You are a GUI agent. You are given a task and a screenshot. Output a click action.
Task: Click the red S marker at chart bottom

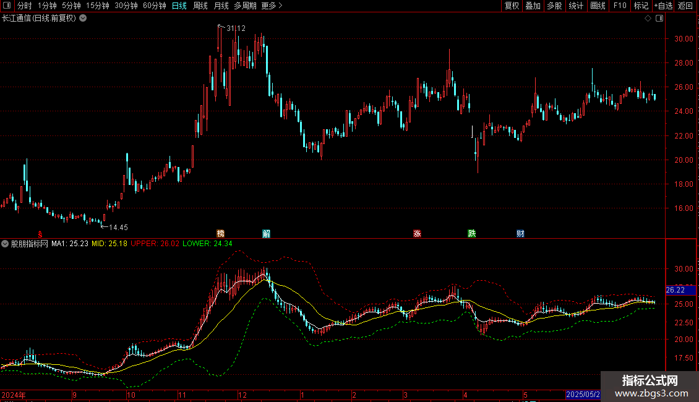coord(40,234)
